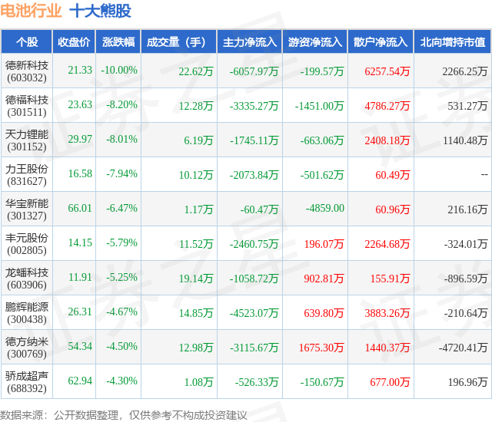Click the 个股 column header

(x=27, y=42)
